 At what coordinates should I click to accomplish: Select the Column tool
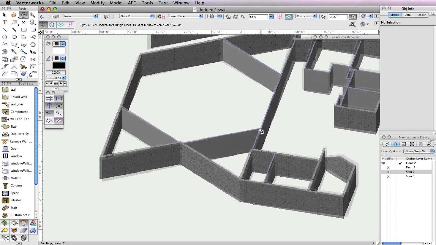(5, 185)
